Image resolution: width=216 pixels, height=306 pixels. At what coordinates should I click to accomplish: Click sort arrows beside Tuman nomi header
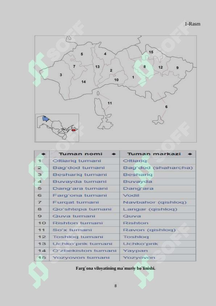click(114, 154)
